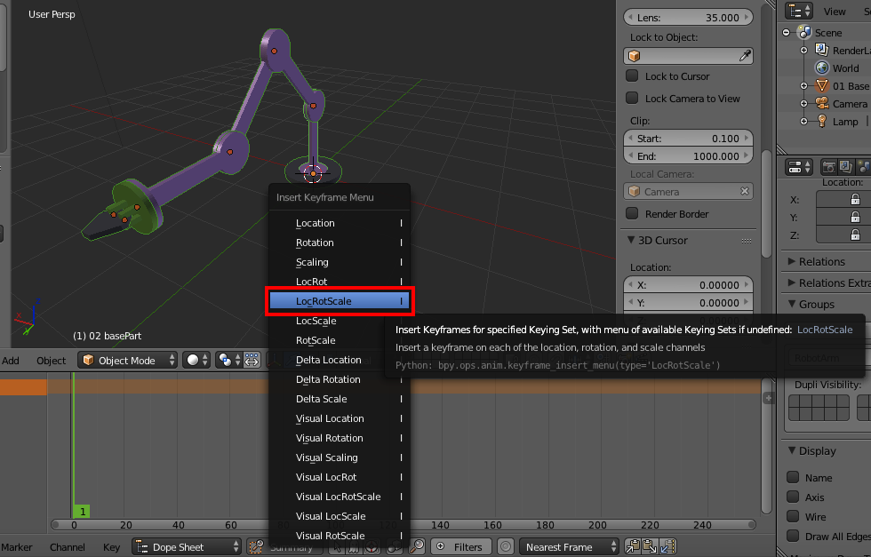Enable Draw All Edges checkbox

pos(793,536)
